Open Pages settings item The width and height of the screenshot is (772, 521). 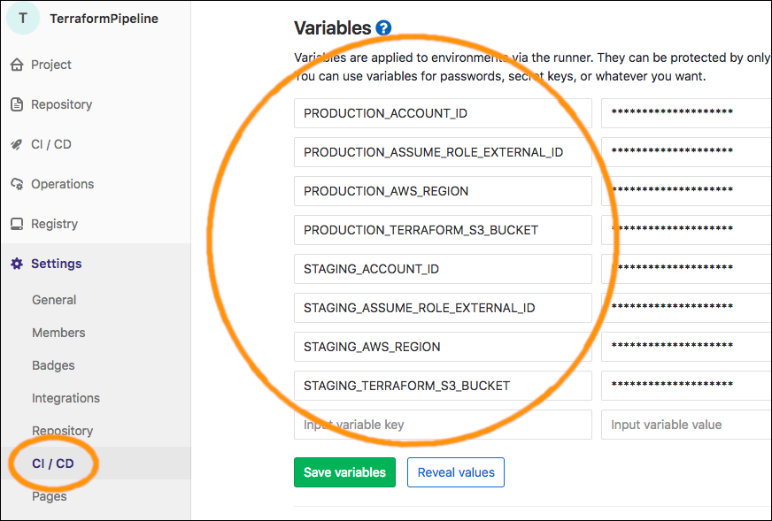49,496
